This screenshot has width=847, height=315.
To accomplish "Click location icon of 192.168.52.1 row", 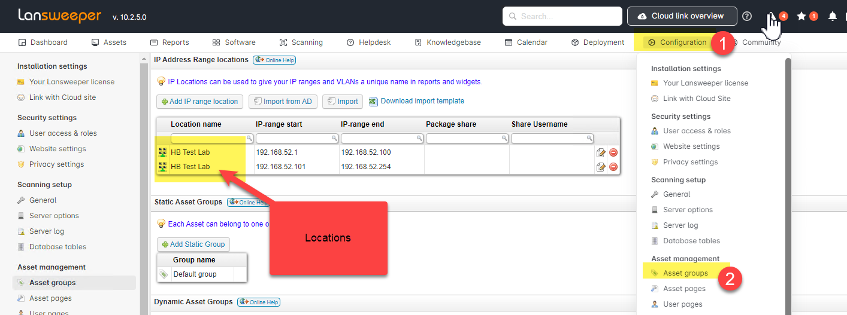I will coord(162,152).
